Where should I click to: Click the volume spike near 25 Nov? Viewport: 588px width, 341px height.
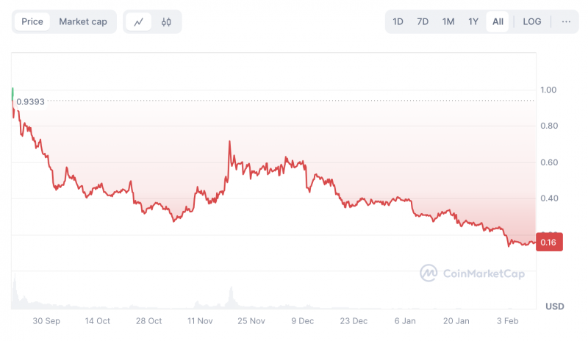coord(231,298)
